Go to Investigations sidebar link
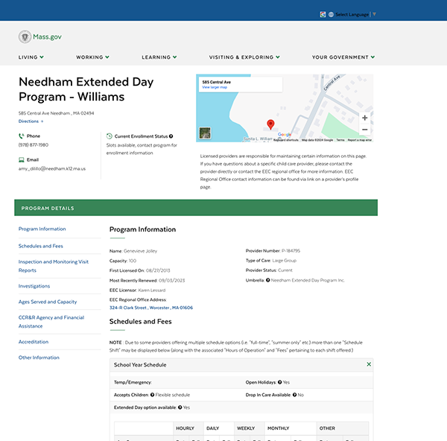 (x=34, y=286)
